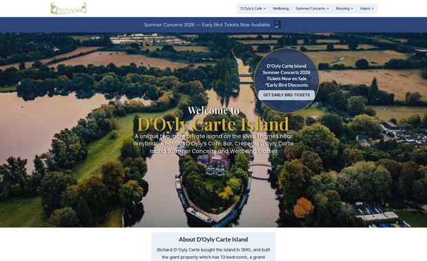Click the small square icon in the banner
This screenshot has height=261, width=427.
pos(278,25)
